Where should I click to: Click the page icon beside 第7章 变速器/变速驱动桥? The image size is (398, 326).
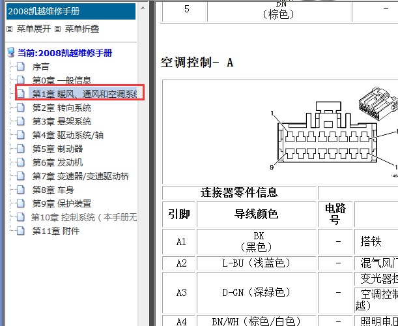(x=21, y=176)
